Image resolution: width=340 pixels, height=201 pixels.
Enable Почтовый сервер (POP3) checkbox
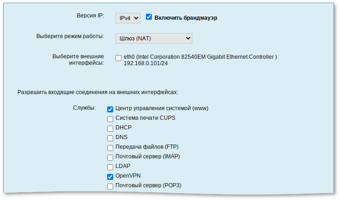click(x=110, y=186)
